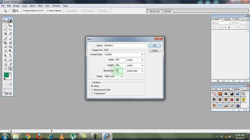Select the History Brush tool
Screen dimensions: 250x140
[10, 43]
